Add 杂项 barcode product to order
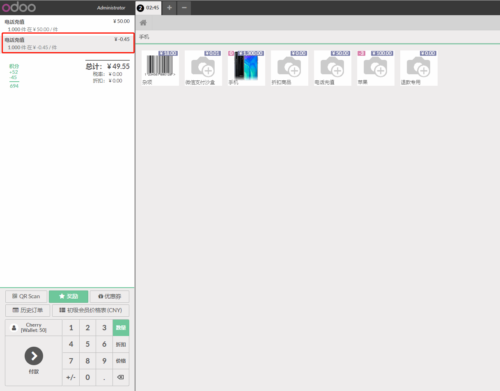 click(160, 68)
